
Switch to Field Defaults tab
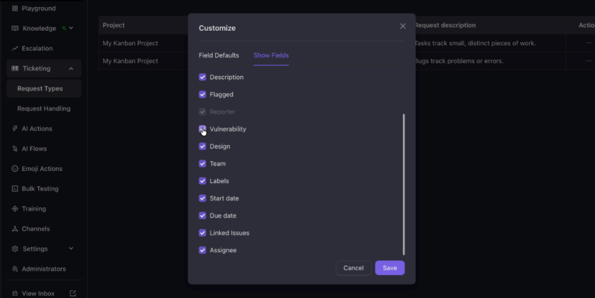219,56
